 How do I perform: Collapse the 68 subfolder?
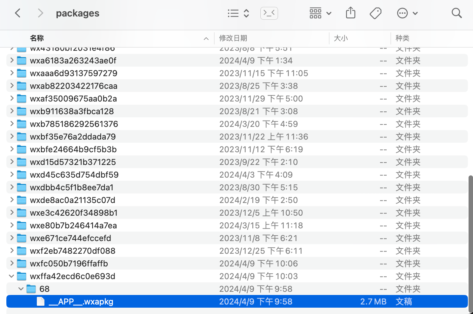[21, 289]
